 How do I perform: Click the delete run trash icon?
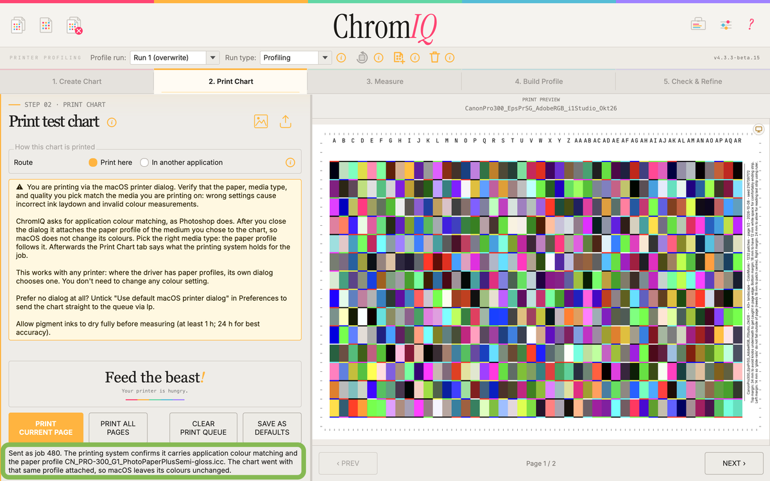[434, 58]
